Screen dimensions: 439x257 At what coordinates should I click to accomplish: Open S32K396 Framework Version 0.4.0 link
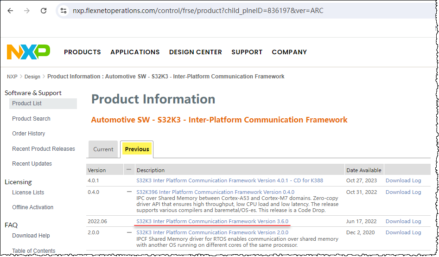pyautogui.click(x=215, y=192)
